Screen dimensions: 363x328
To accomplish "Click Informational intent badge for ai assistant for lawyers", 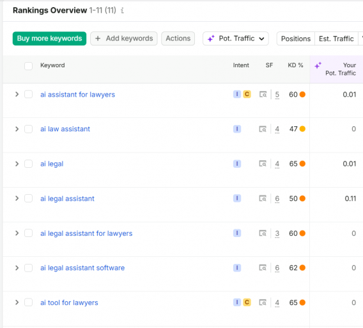I will coord(237,94).
